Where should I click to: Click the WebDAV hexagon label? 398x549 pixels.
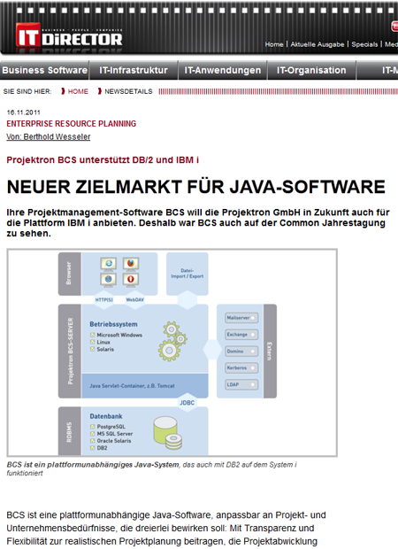(134, 299)
